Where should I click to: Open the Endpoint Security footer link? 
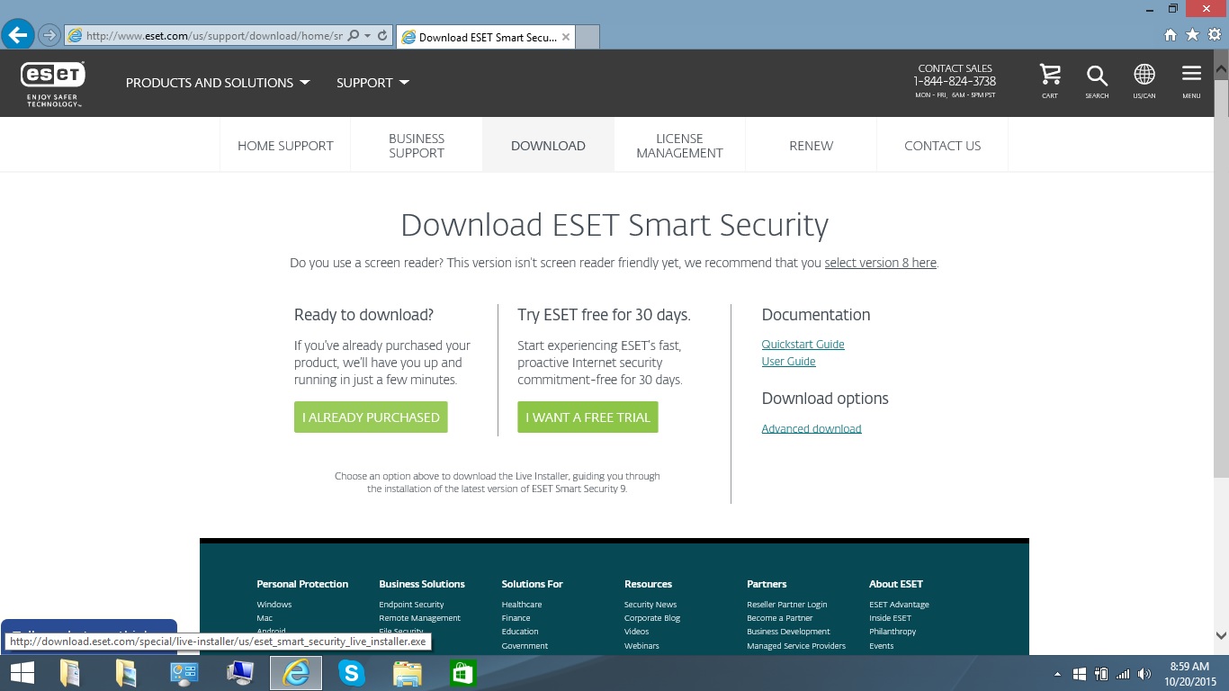point(411,605)
